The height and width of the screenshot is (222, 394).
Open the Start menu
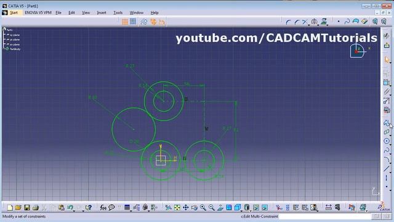(14, 12)
